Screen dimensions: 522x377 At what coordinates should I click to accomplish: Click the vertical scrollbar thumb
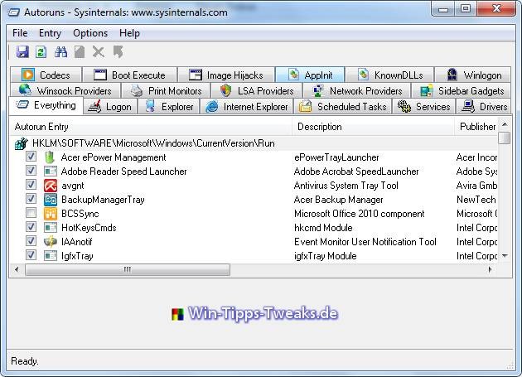click(505, 138)
